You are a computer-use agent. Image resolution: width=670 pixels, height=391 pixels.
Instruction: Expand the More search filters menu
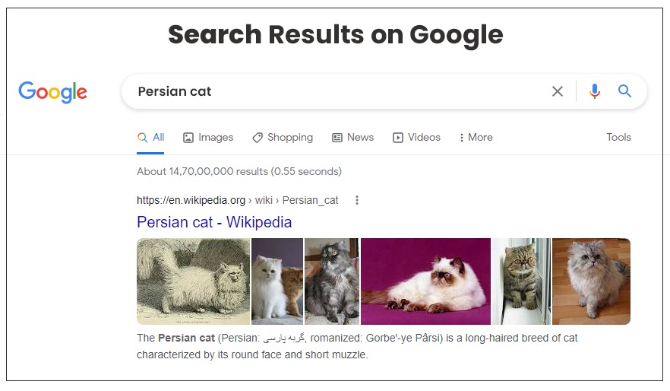476,138
